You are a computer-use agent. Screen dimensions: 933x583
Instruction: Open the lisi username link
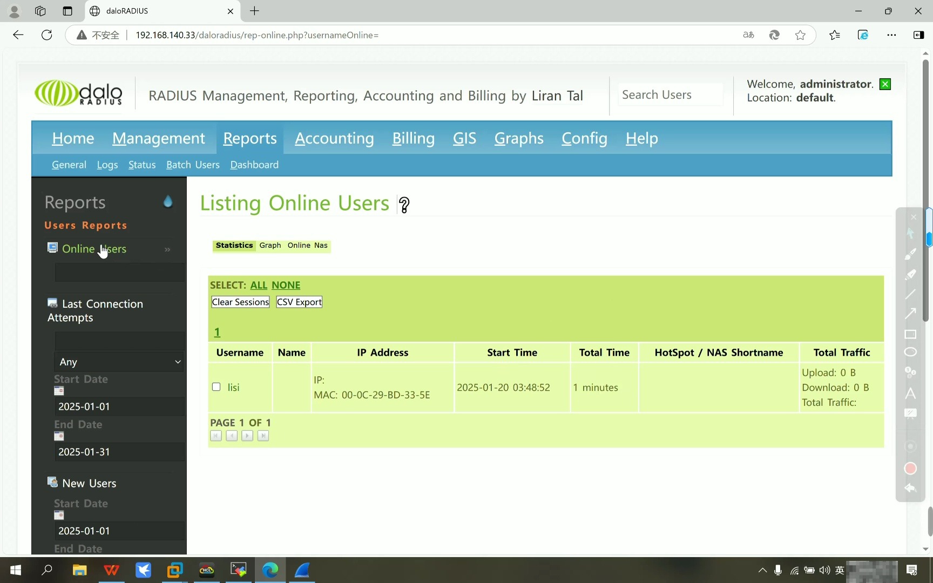coord(233,388)
